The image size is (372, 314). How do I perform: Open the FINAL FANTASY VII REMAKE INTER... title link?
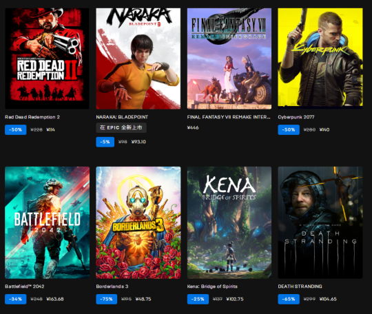point(229,117)
